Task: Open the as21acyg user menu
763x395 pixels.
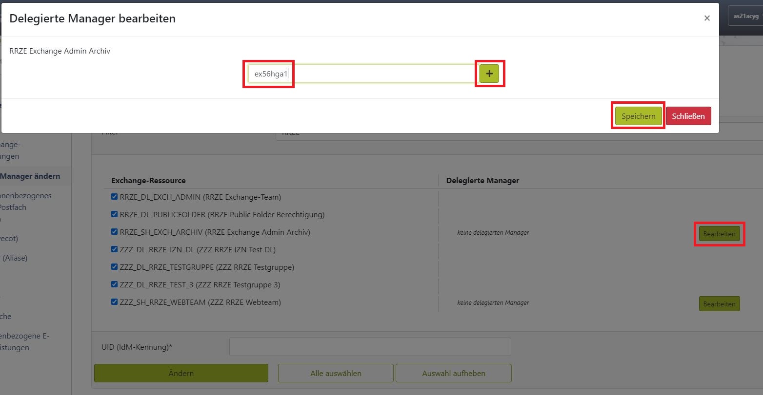Action: click(x=745, y=16)
